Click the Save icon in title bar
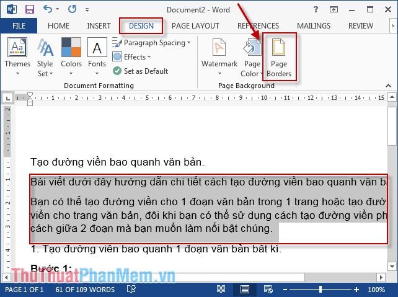 29,10
